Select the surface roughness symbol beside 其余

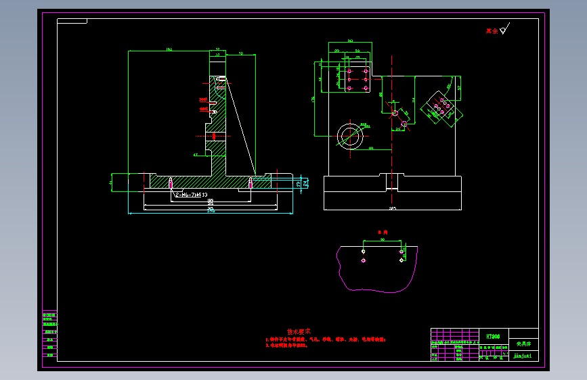(504, 29)
